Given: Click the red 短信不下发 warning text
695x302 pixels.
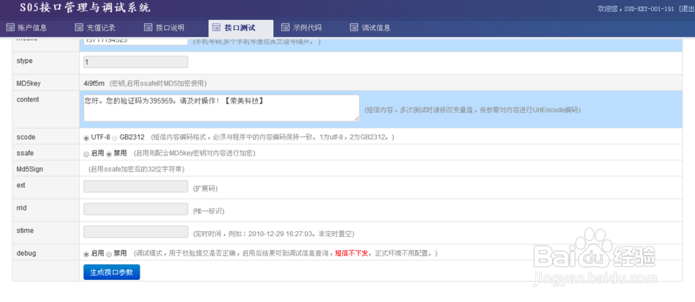Looking at the screenshot, I should (352, 253).
